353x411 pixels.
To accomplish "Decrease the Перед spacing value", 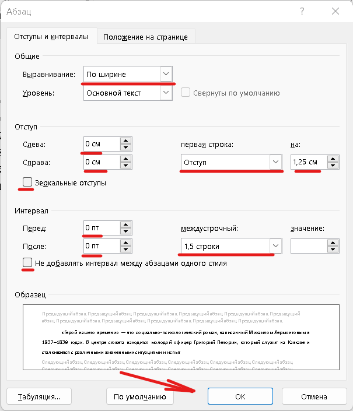I will click(126, 231).
